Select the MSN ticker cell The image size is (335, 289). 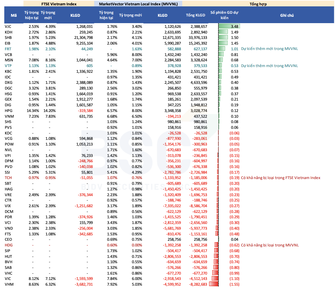9,60
